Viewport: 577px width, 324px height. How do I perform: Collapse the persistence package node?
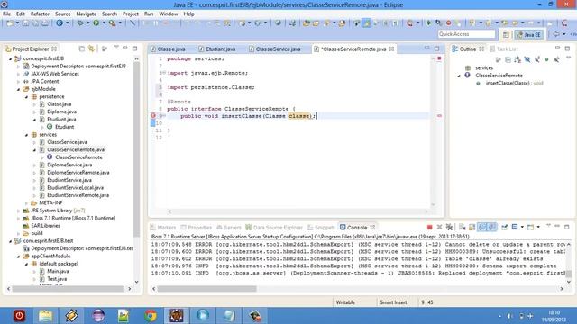pyautogui.click(x=26, y=96)
